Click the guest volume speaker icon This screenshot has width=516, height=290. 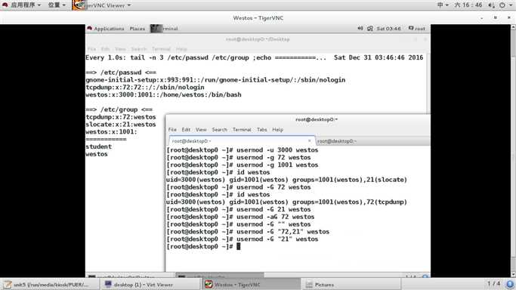[360, 29]
